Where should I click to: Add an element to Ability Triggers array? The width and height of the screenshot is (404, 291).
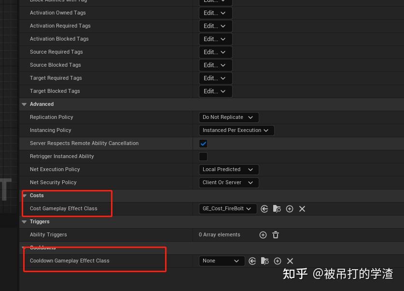pos(263,234)
